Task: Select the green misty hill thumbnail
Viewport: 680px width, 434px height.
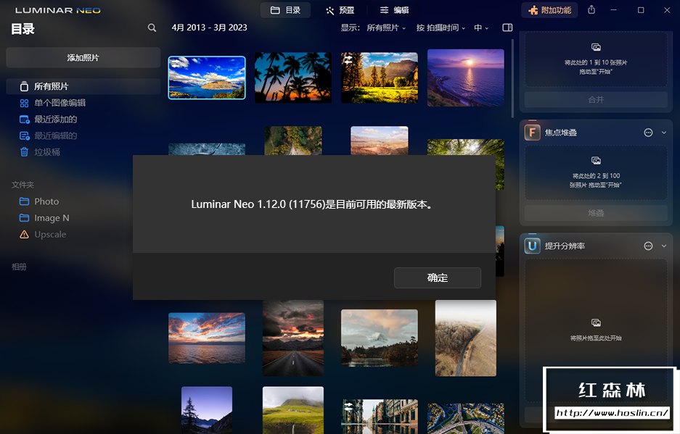Action: [293, 410]
